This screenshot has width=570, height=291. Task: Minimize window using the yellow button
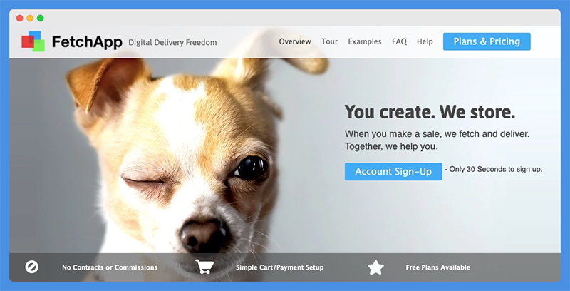(30, 19)
